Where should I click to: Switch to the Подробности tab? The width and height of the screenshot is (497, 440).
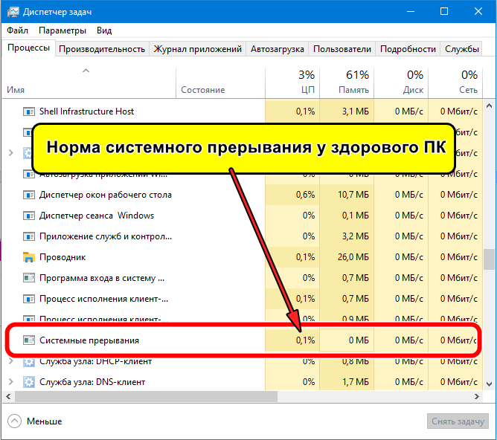click(408, 49)
